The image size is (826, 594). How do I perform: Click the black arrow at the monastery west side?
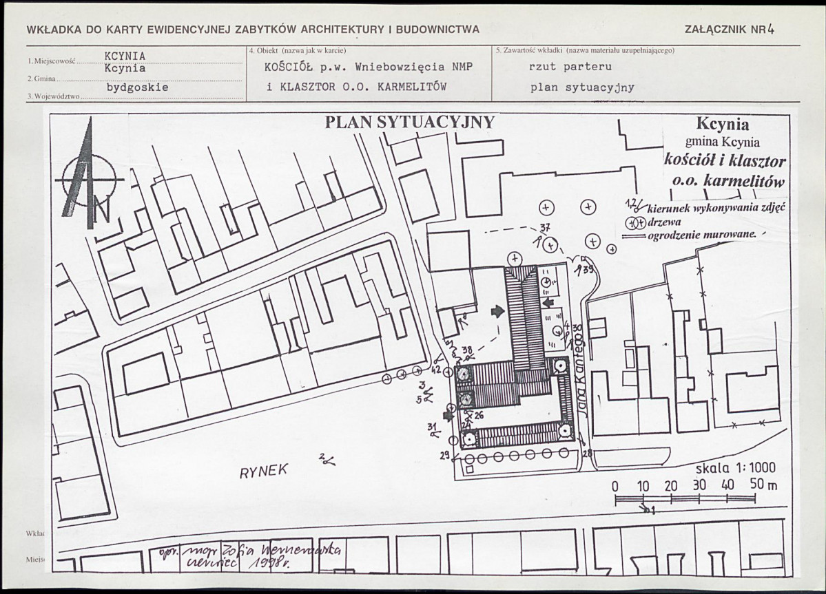click(448, 416)
